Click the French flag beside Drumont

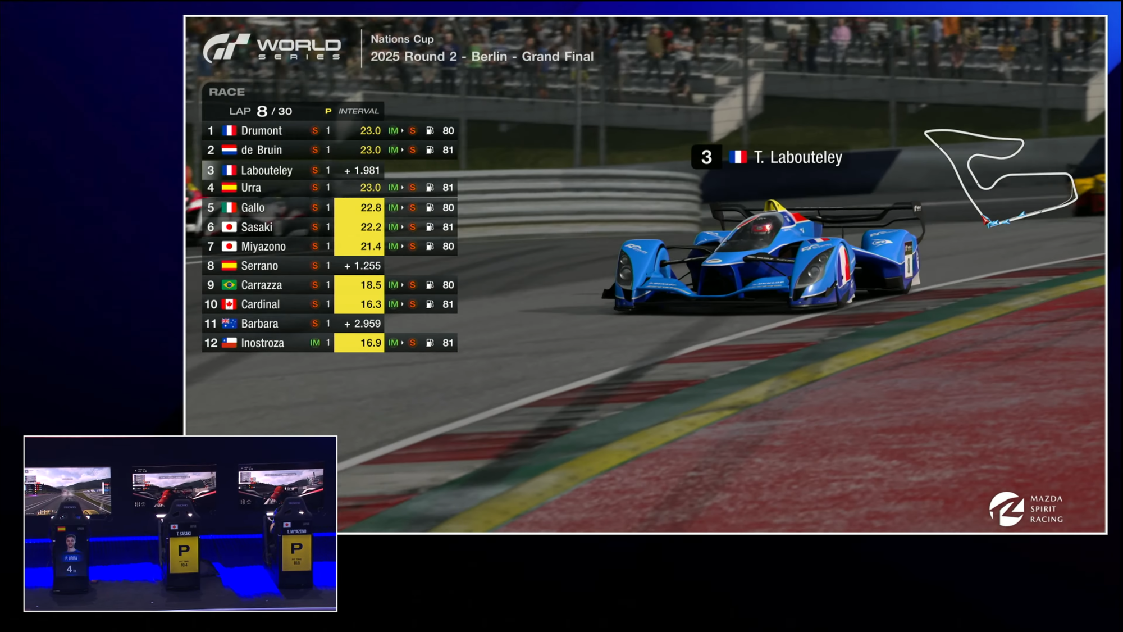pos(229,130)
